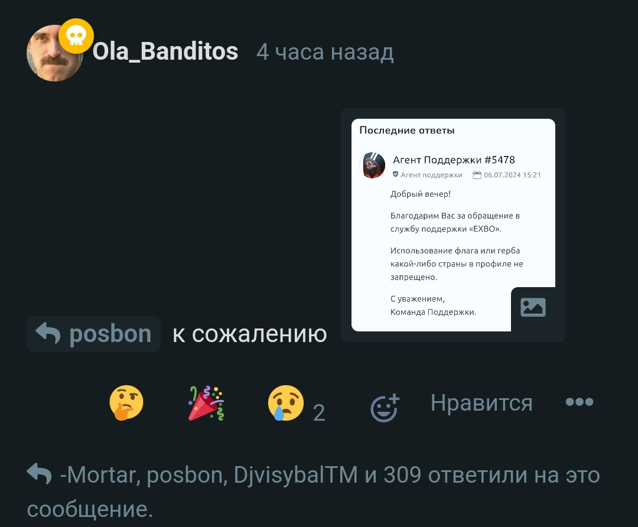The height and width of the screenshot is (527, 638).
Task: Open the attached support reply screenshot
Action: pyautogui.click(x=453, y=225)
